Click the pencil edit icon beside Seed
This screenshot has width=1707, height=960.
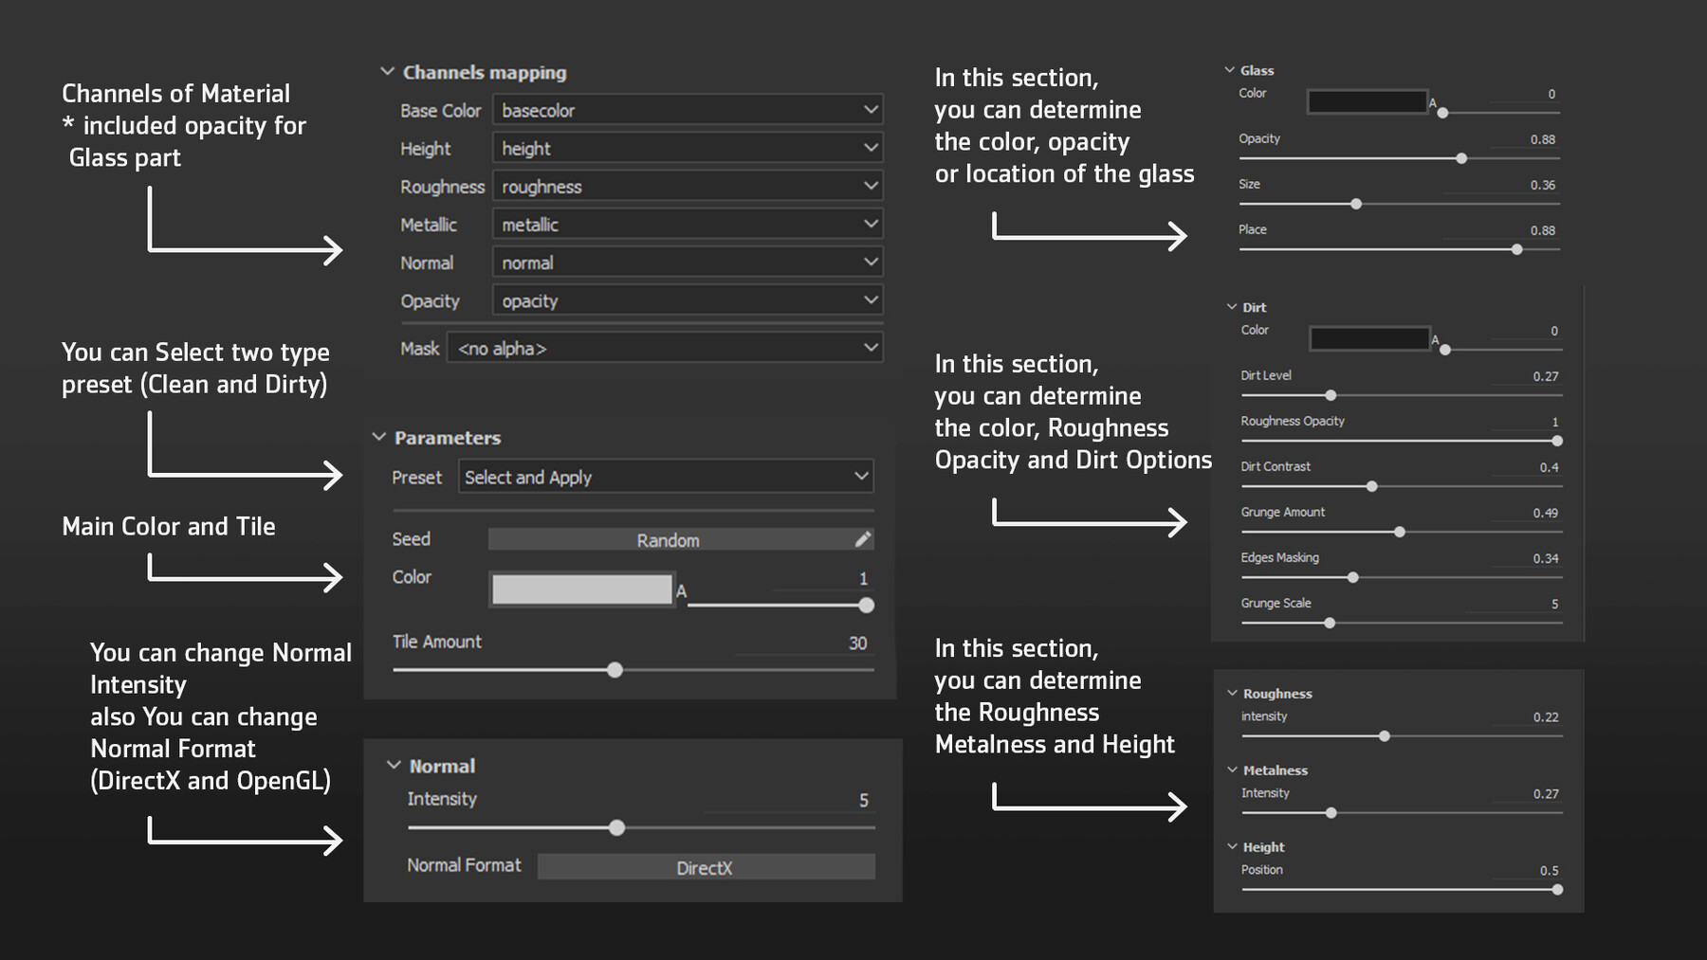click(862, 539)
